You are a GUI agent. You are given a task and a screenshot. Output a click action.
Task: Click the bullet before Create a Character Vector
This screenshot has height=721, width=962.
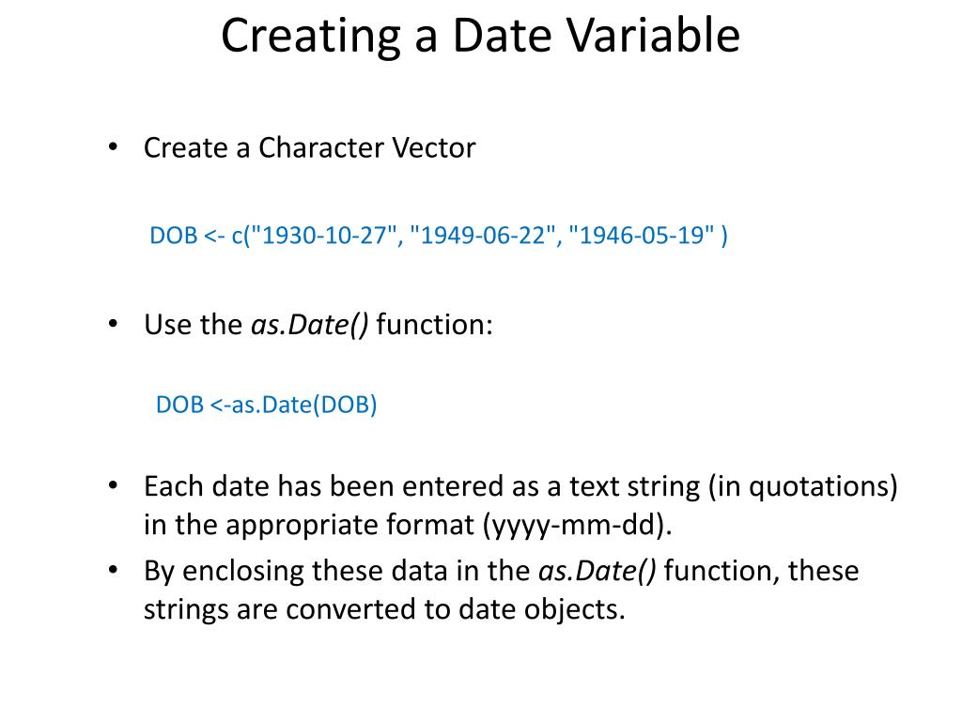[x=113, y=147]
